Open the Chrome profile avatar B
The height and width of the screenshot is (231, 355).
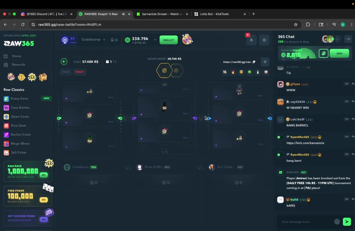(343, 24)
